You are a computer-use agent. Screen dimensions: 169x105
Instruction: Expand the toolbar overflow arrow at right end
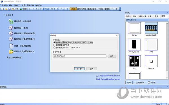point(120,9)
